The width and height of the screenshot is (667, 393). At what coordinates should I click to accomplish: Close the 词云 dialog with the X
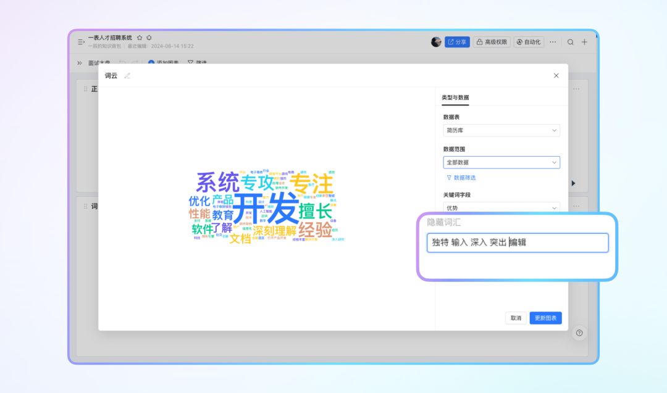[556, 76]
